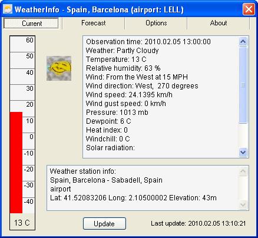Click the 'Observation time: 2010.02.05 13:00:00' line

148,42
